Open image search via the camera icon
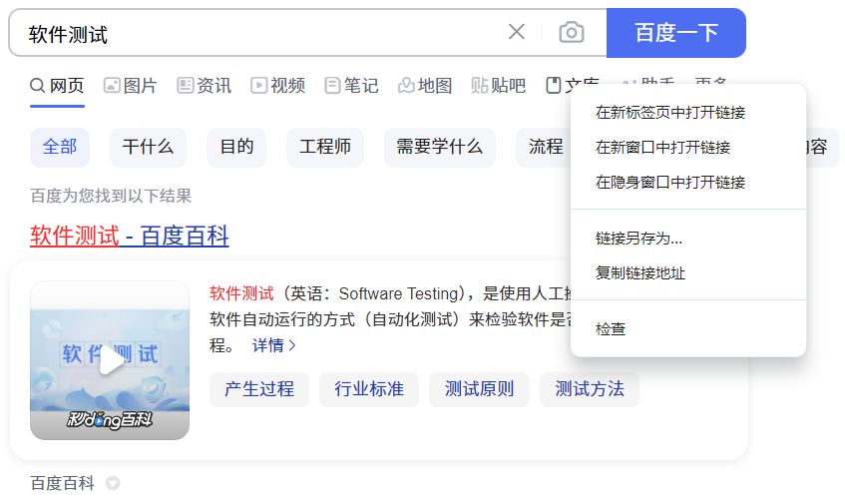Image resolution: width=845 pixels, height=501 pixels. point(572,32)
